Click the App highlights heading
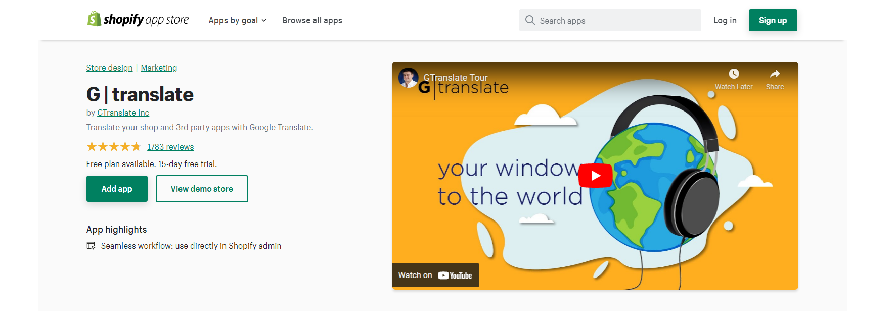 click(116, 230)
